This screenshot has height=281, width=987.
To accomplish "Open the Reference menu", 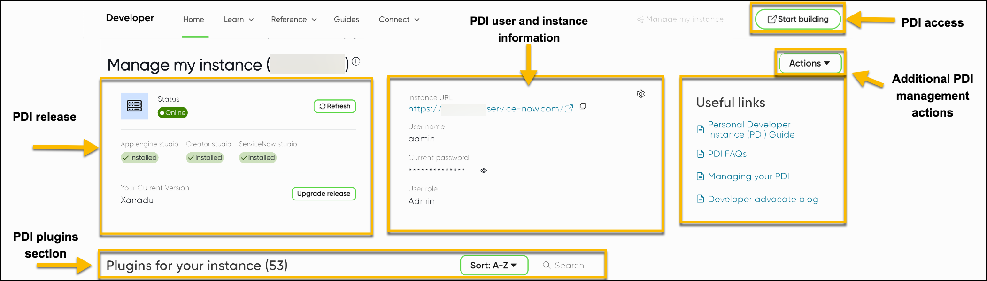I will coord(293,20).
